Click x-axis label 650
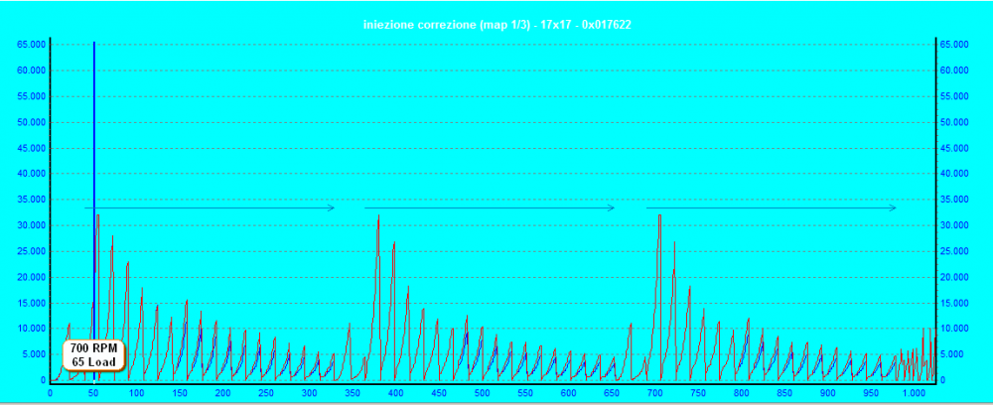Viewport: 993px width, 405px height. pos(611,392)
